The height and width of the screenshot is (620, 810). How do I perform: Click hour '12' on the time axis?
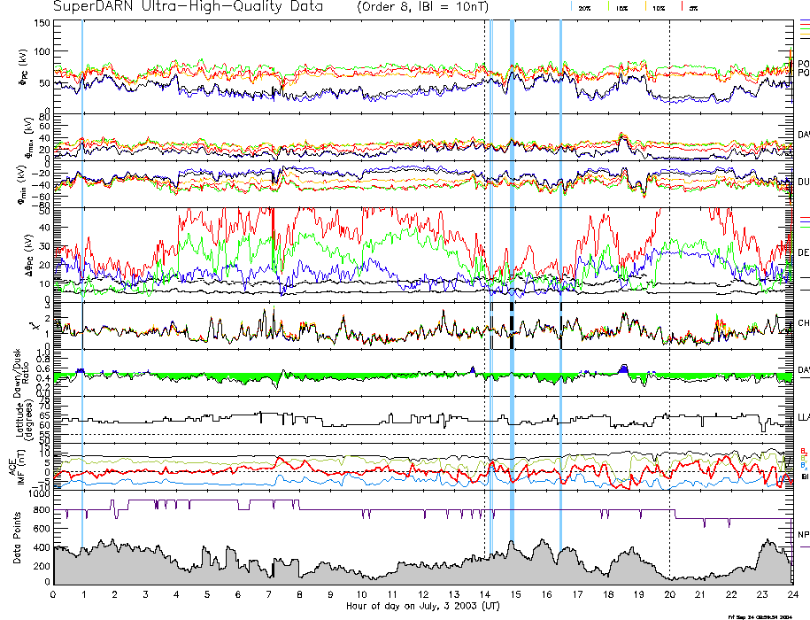point(424,594)
